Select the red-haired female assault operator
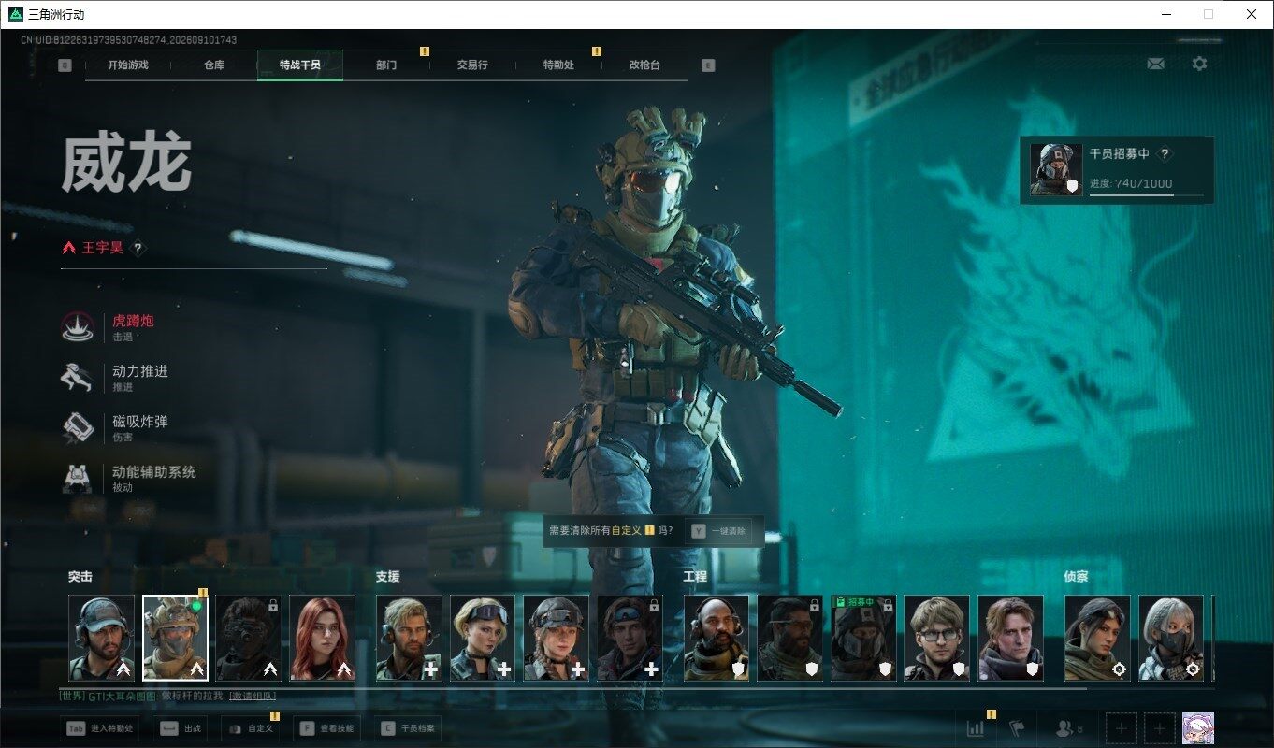Image resolution: width=1274 pixels, height=748 pixels. (x=322, y=638)
